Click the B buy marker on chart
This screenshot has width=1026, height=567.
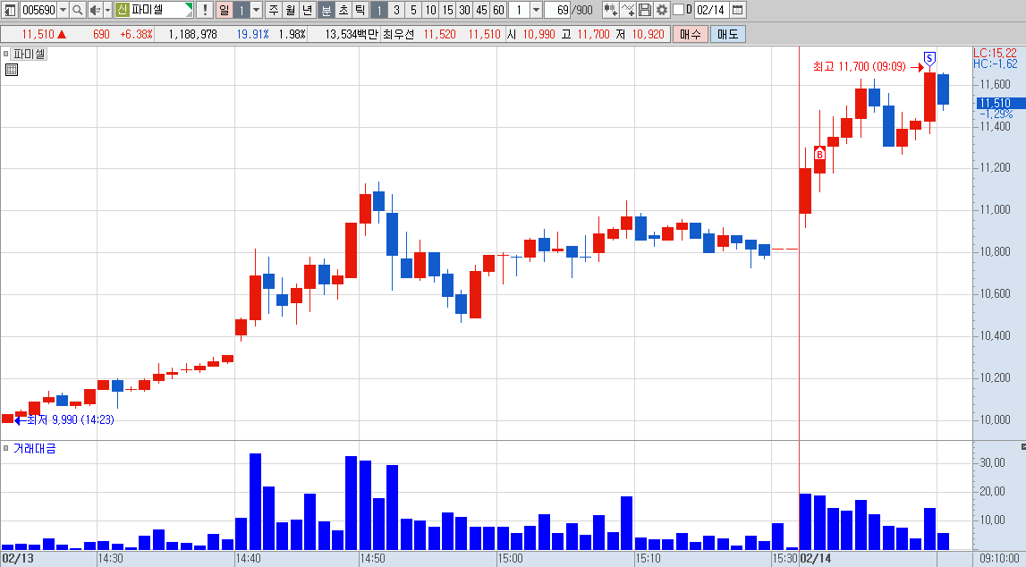(x=819, y=155)
